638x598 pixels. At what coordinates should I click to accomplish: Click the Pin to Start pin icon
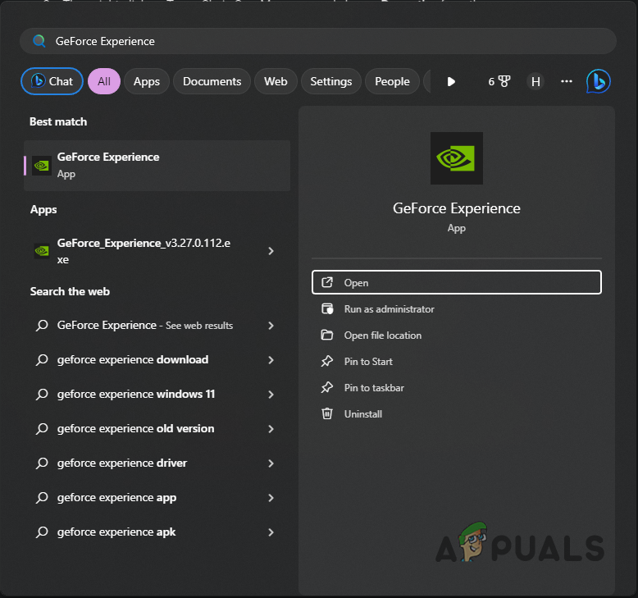click(327, 361)
